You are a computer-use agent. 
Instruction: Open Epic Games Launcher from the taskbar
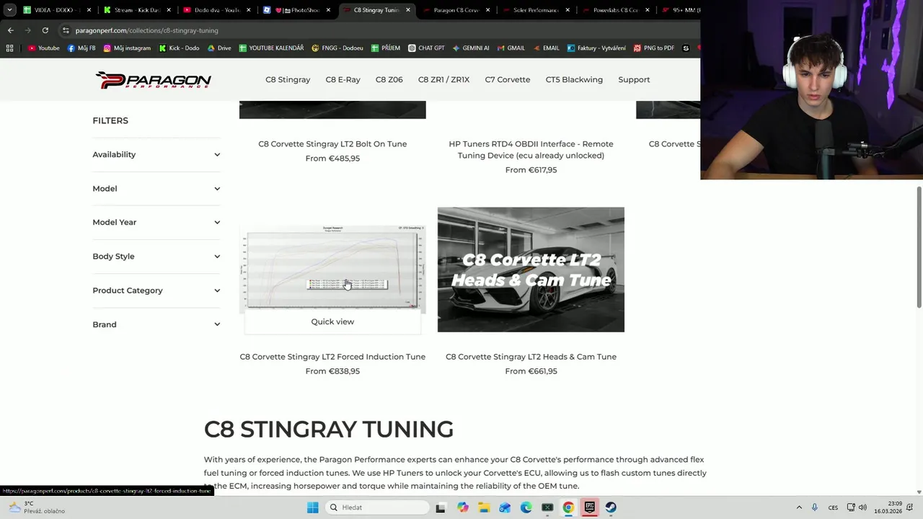[x=589, y=507]
